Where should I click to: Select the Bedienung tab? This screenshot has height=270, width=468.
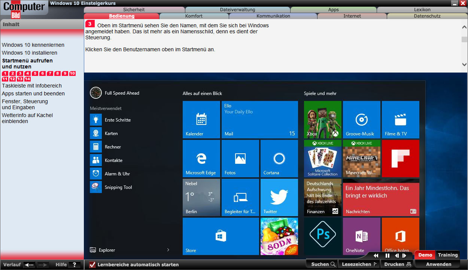[122, 16]
